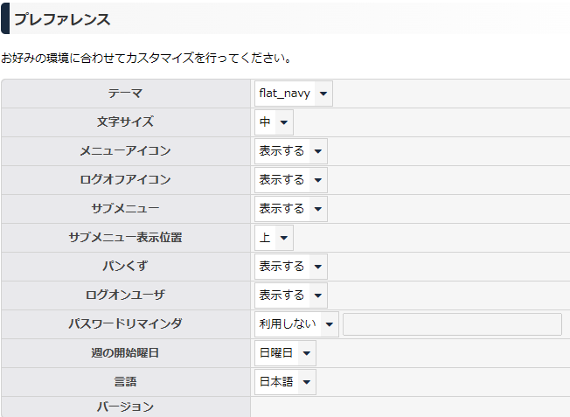Click the 週の開始曜日 row label
Screen dimensions: 570x417
point(125,353)
